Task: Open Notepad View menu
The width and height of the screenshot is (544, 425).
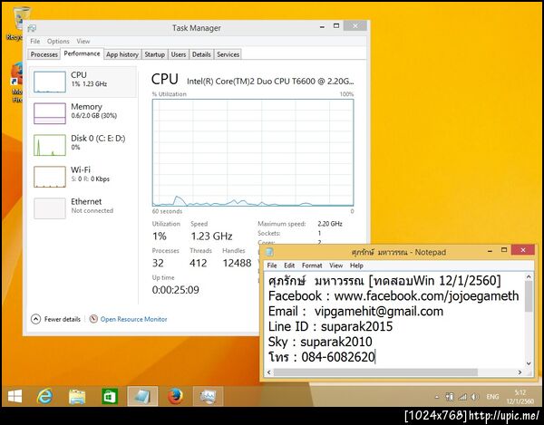Action: click(335, 266)
